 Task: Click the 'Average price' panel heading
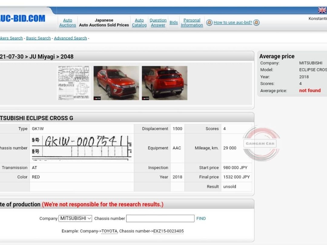click(277, 56)
